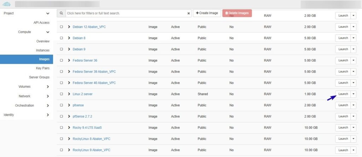The image size is (362, 157).
Task: Expand the Debian 8 row details
Action: point(69,38)
